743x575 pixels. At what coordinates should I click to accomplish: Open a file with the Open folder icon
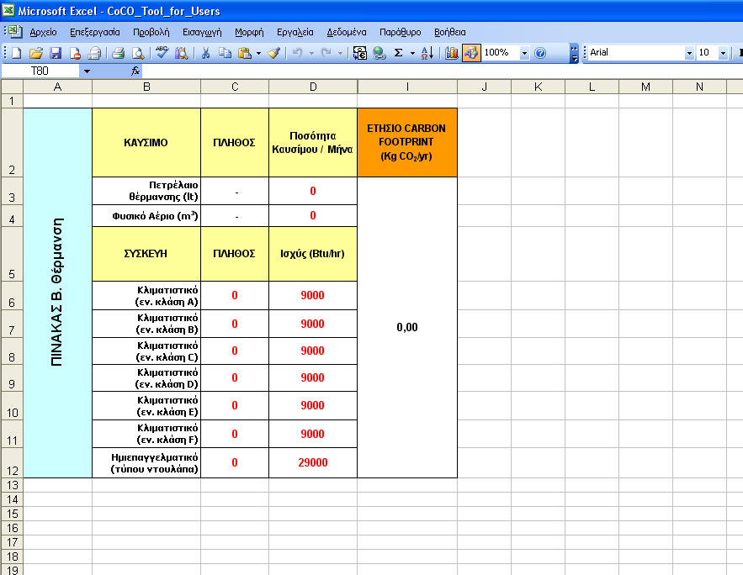pyautogui.click(x=36, y=53)
